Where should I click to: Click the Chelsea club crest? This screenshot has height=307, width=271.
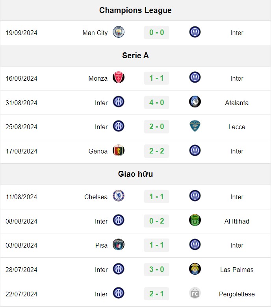[x=119, y=196]
